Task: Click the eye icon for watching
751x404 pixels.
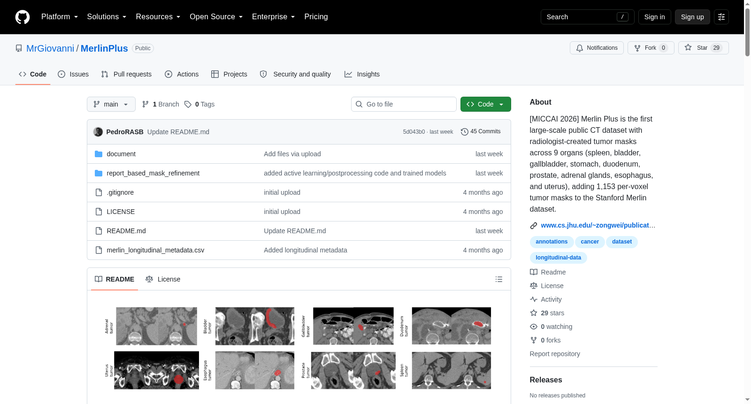Action: point(534,327)
